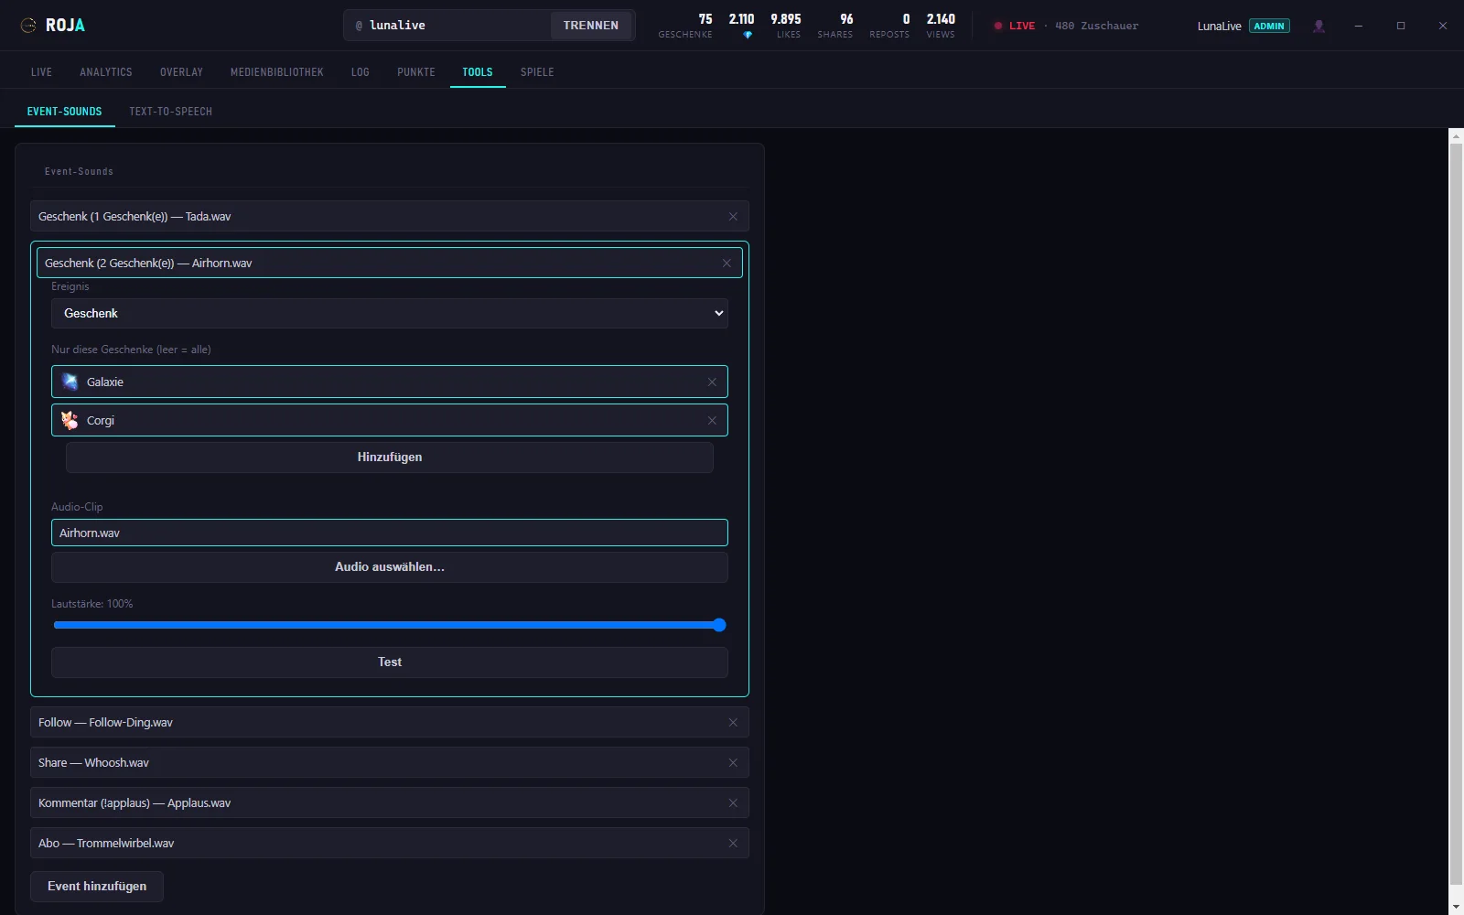This screenshot has width=1464, height=915.
Task: Click the scrollbar up arrow
Action: [x=1457, y=136]
